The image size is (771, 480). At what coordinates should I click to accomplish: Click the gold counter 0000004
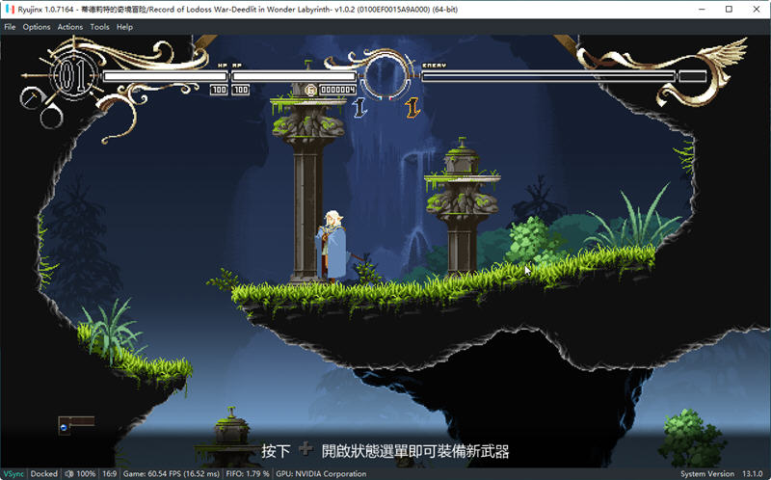(x=338, y=90)
